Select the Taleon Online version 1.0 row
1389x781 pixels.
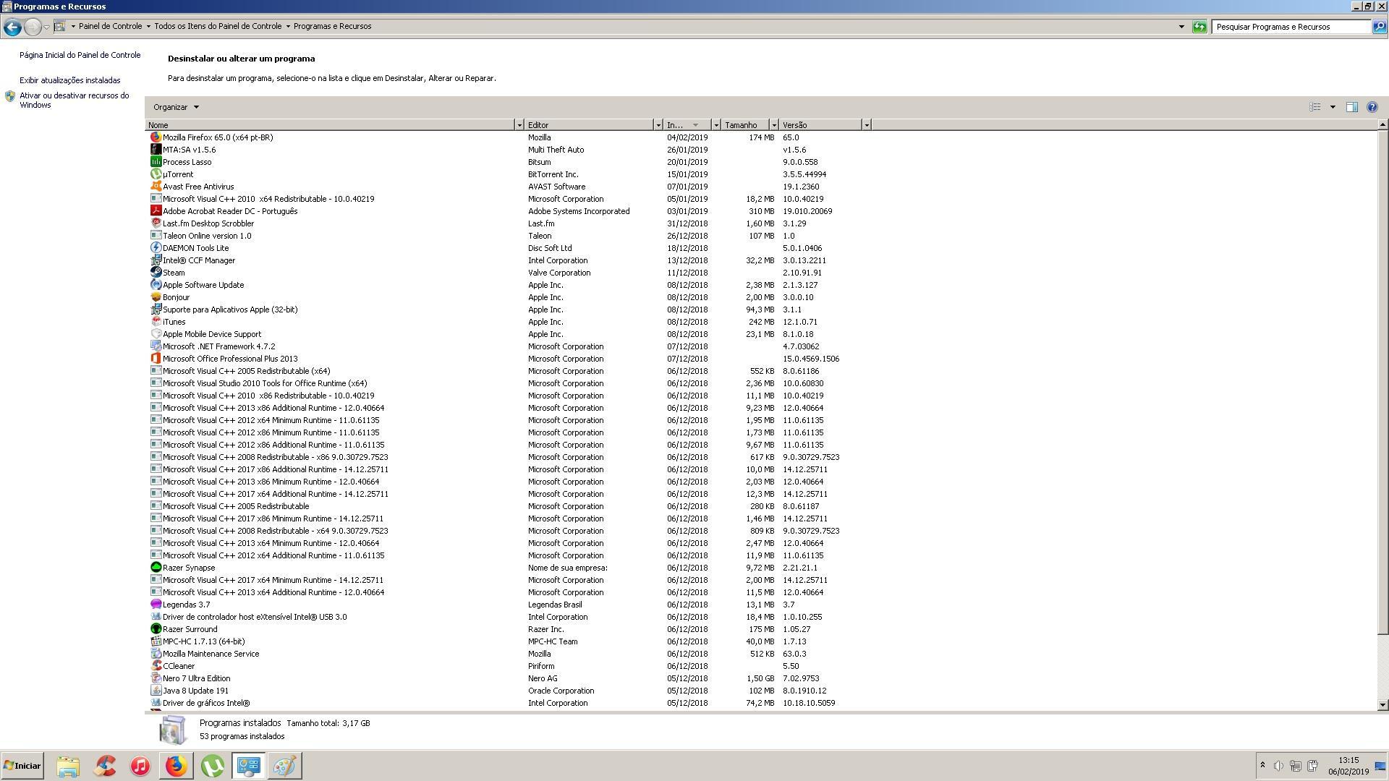[x=509, y=236]
